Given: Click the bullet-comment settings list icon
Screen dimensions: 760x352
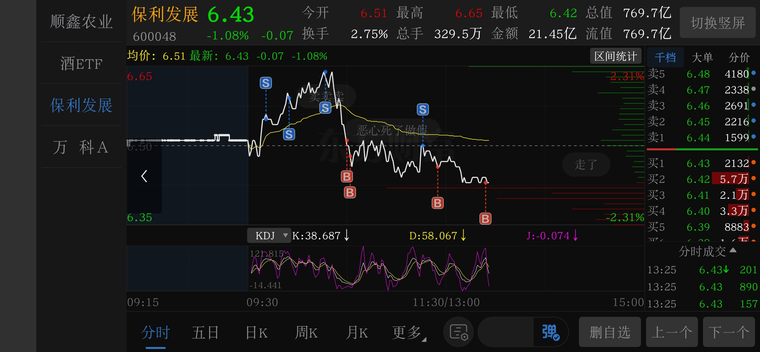Looking at the screenshot, I should (x=458, y=332).
